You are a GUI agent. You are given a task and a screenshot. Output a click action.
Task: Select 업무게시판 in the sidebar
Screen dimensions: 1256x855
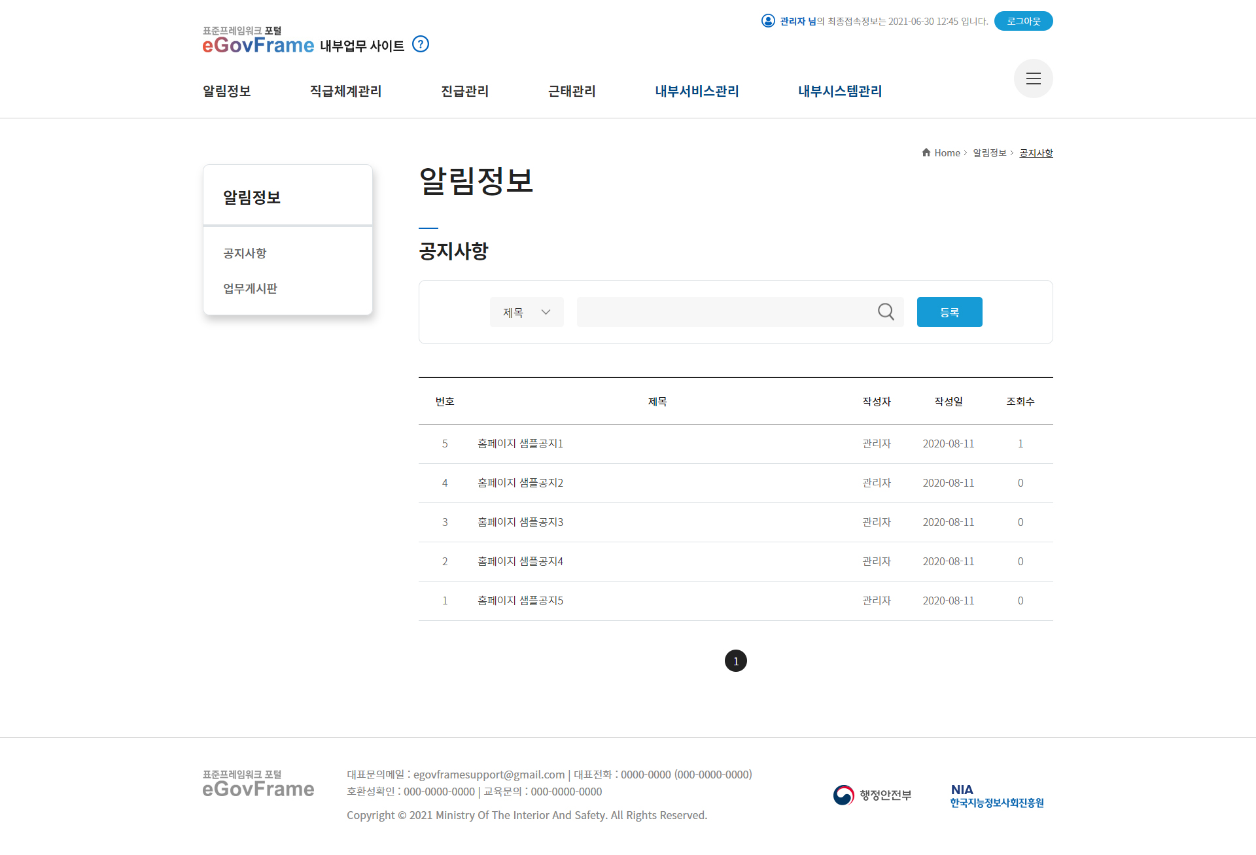(250, 288)
